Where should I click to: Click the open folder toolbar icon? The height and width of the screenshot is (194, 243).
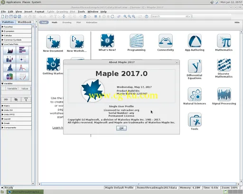[x=7, y=17]
